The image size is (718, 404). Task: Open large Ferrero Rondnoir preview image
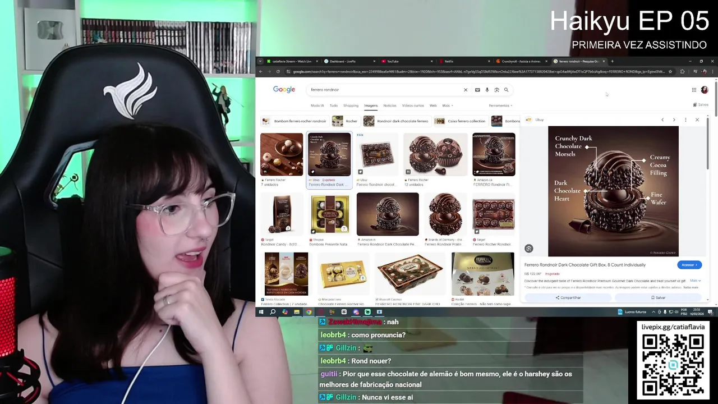point(613,191)
